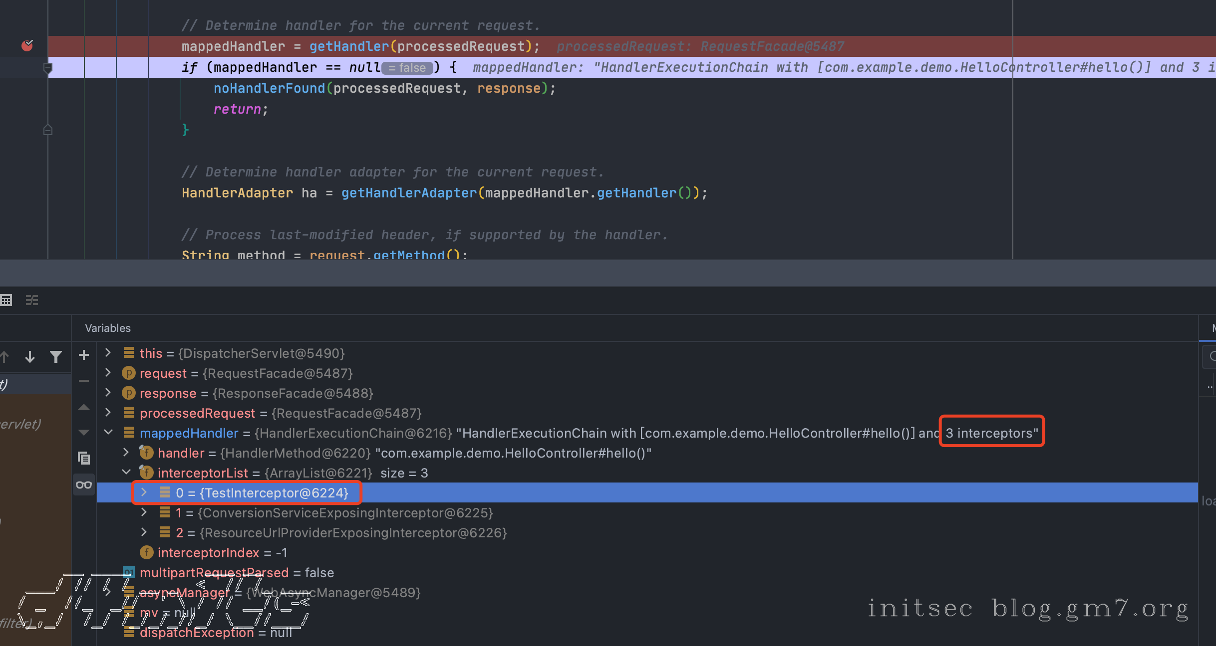Click the Evaluate Expression calculator icon
This screenshot has width=1216, height=646.
(6, 300)
